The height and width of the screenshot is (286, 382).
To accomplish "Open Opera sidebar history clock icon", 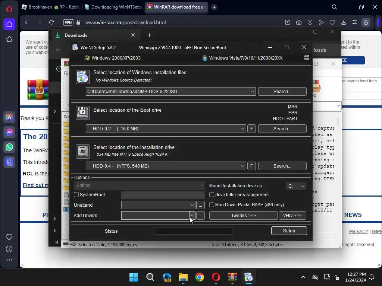I will [x=9, y=249].
